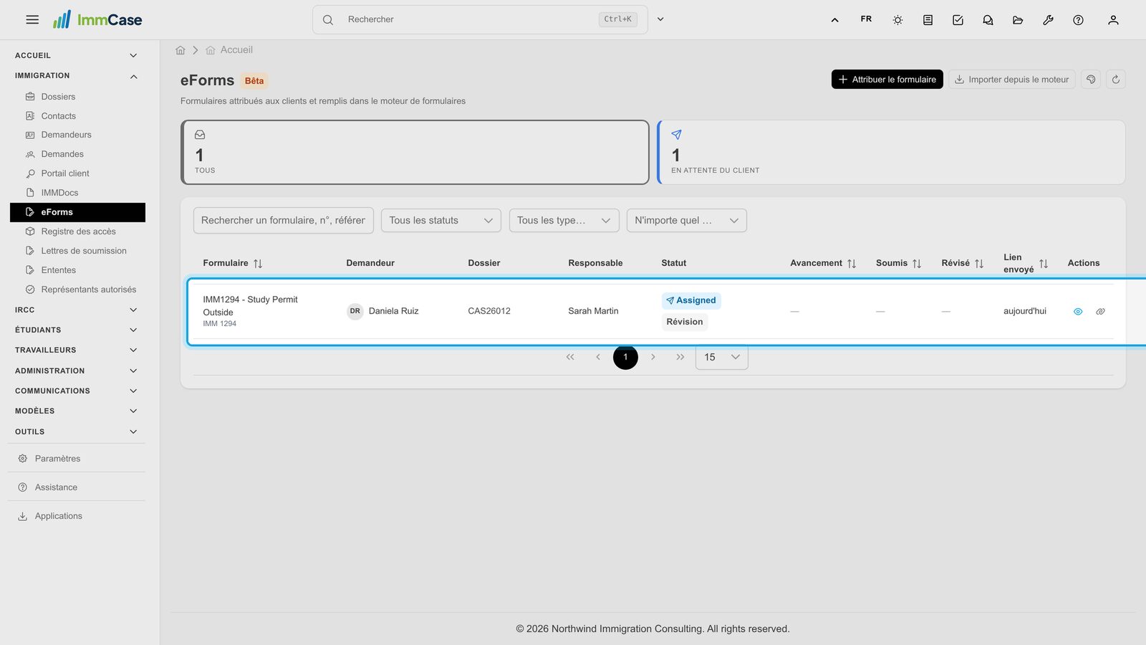The height and width of the screenshot is (645, 1146).
Task: Switch language via FR button
Action: tap(866, 19)
